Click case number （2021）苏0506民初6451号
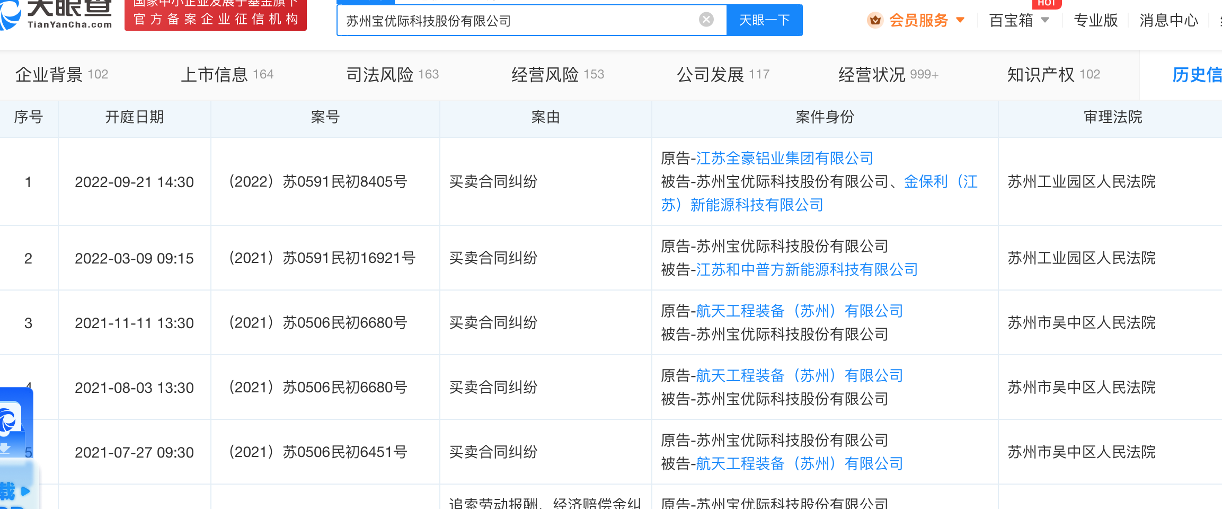This screenshot has width=1222, height=509. coord(317,452)
